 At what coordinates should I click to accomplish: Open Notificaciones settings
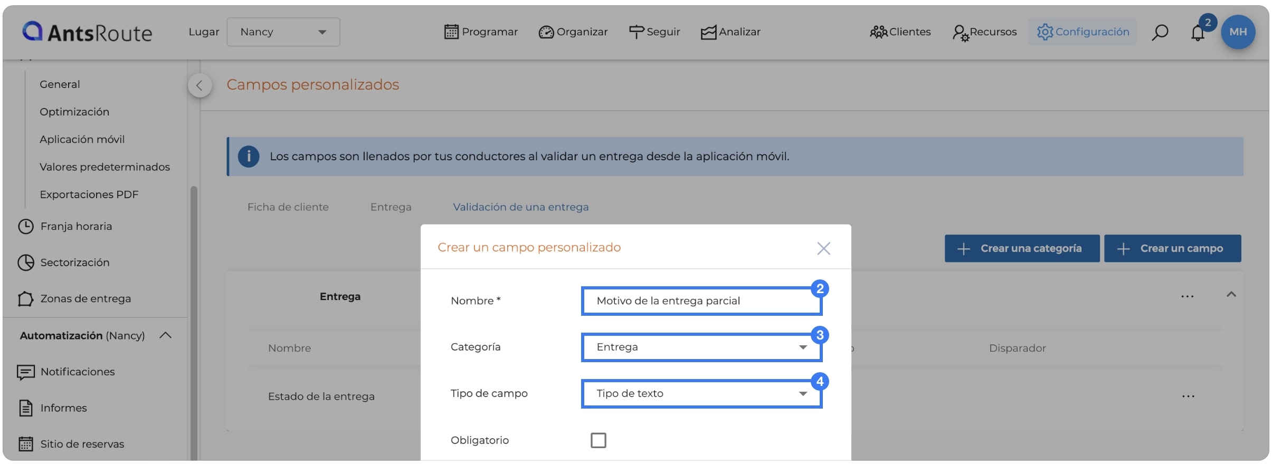point(66,372)
